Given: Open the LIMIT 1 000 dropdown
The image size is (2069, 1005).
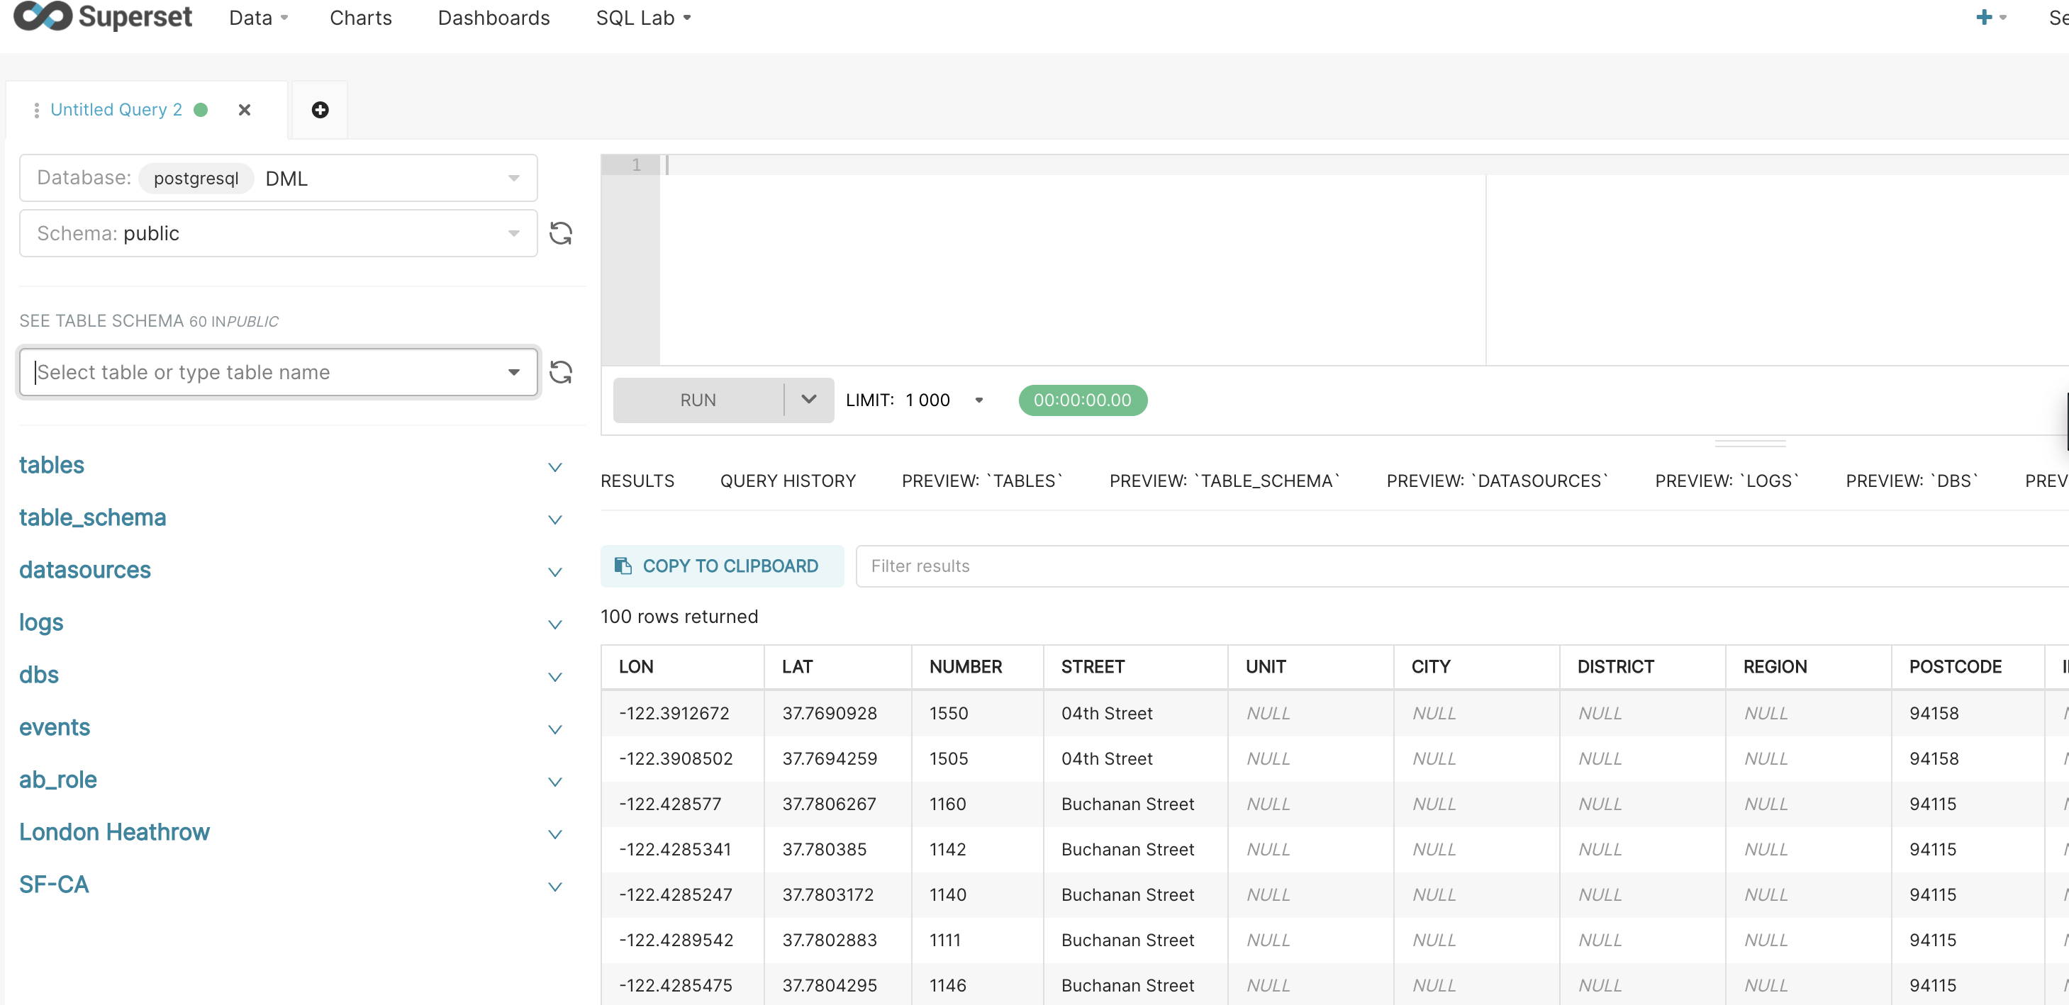Looking at the screenshot, I should [978, 400].
